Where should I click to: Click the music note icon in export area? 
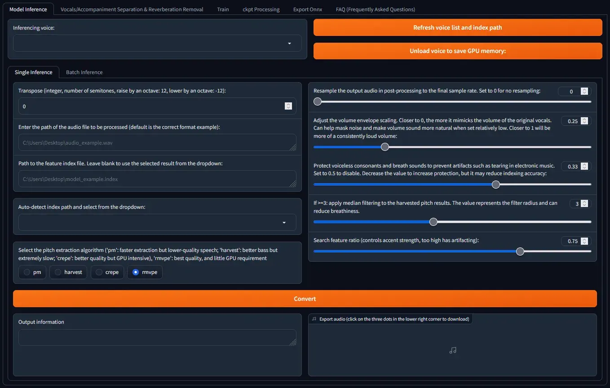(452, 350)
